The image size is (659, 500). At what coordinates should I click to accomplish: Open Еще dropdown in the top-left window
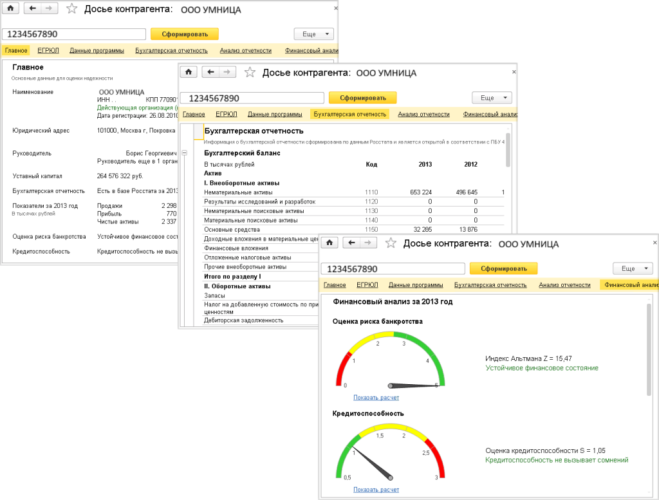[x=313, y=34]
